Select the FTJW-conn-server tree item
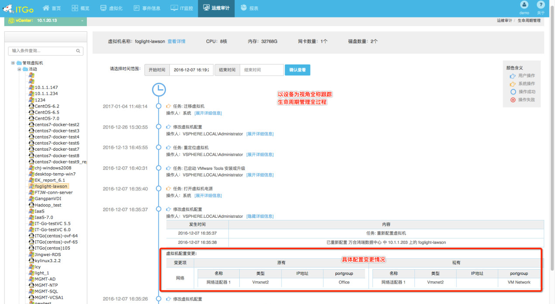The width and height of the screenshot is (555, 304). coord(54,193)
